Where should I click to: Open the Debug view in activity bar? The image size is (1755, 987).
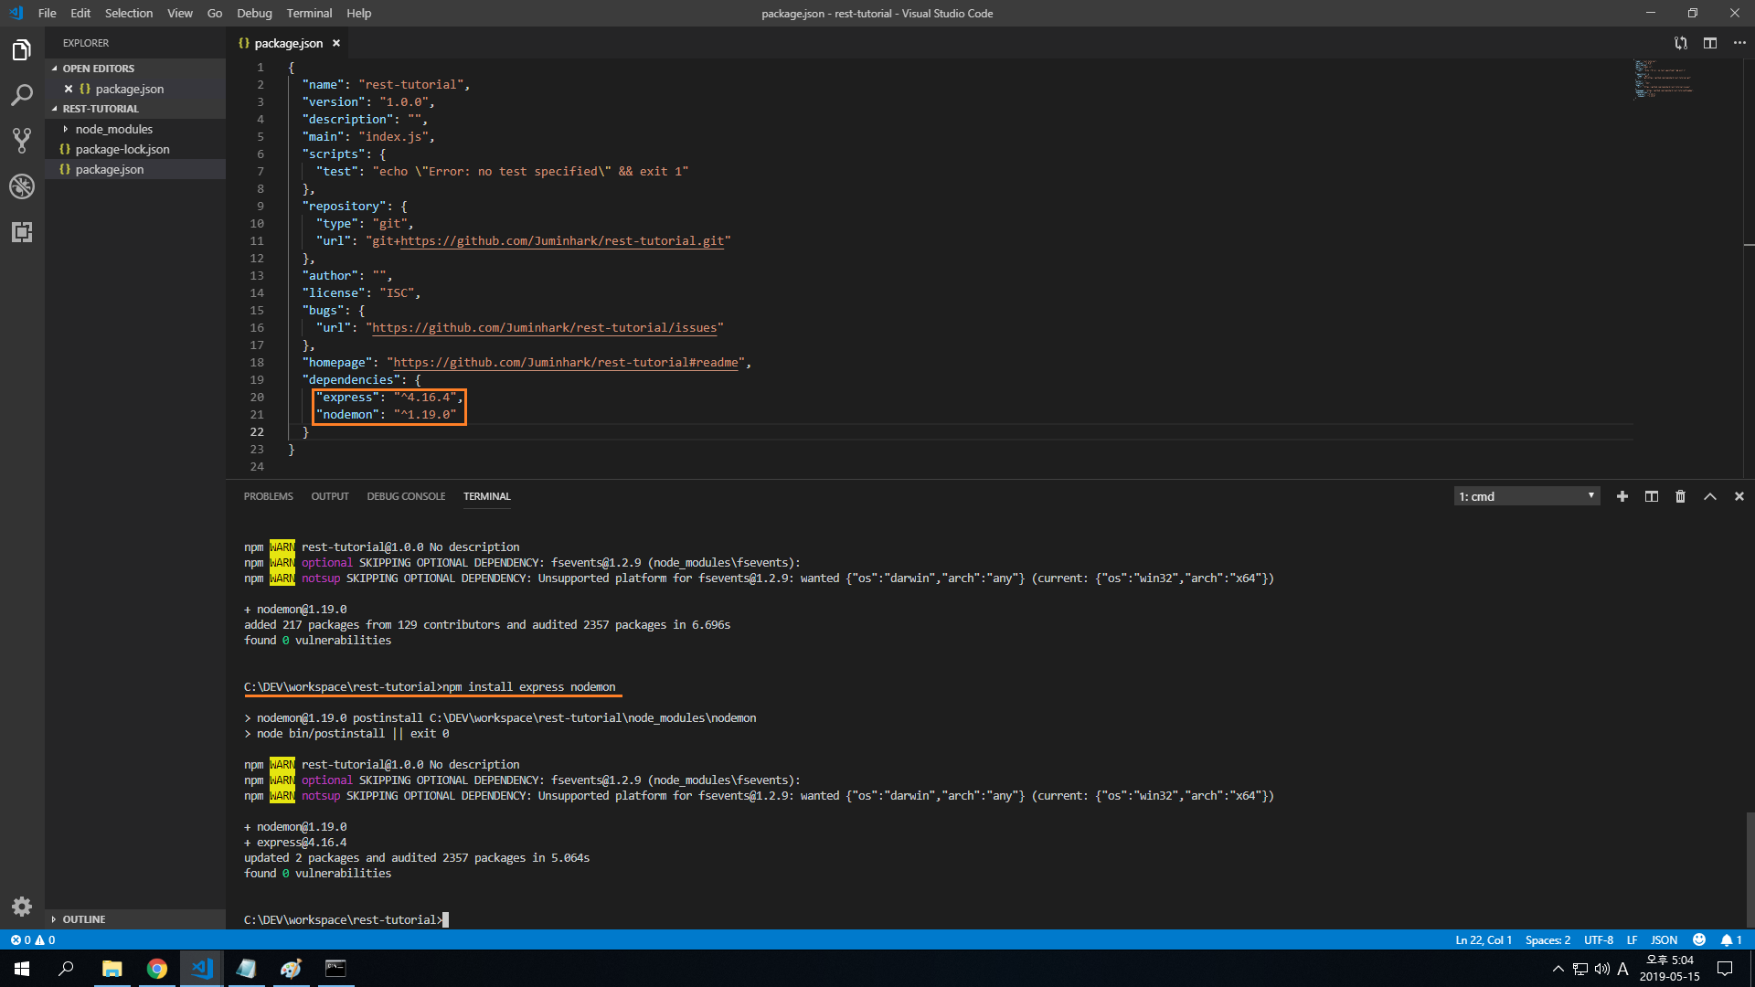click(x=22, y=186)
